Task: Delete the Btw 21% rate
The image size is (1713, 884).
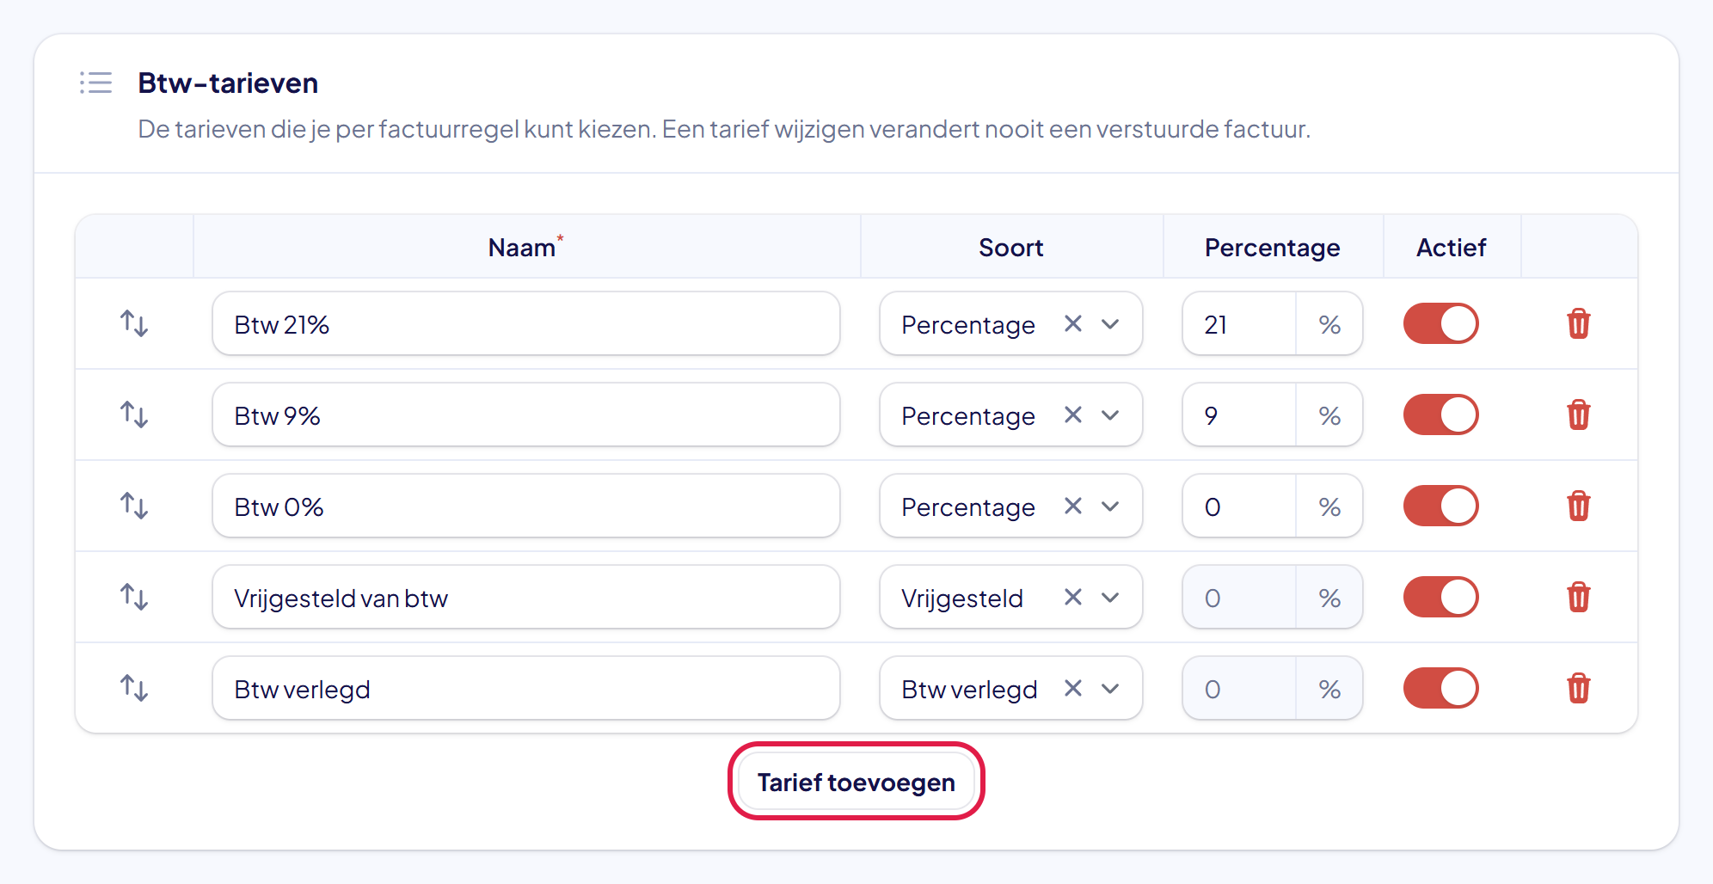Action: [x=1579, y=324]
